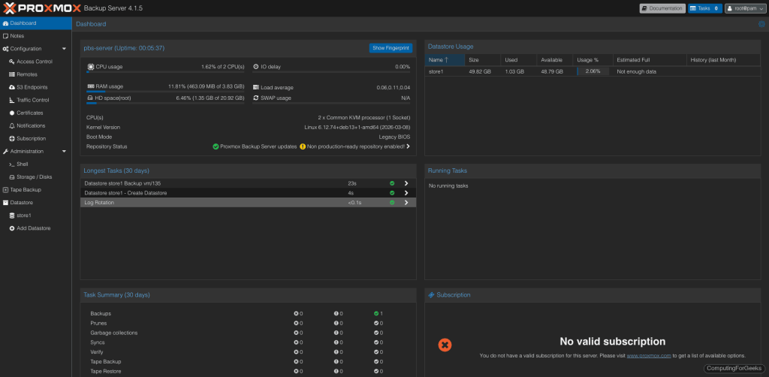Open Notifications settings

(36, 126)
